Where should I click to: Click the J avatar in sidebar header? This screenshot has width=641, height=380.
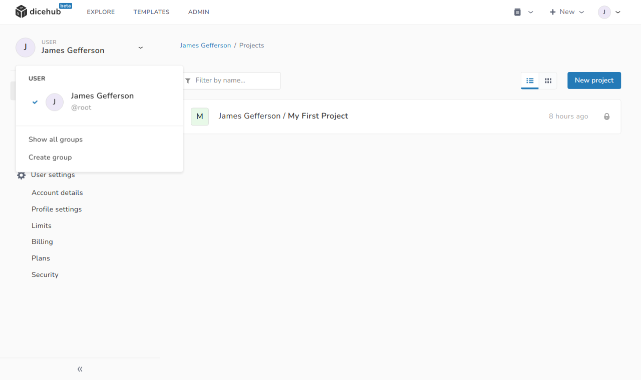pos(26,47)
